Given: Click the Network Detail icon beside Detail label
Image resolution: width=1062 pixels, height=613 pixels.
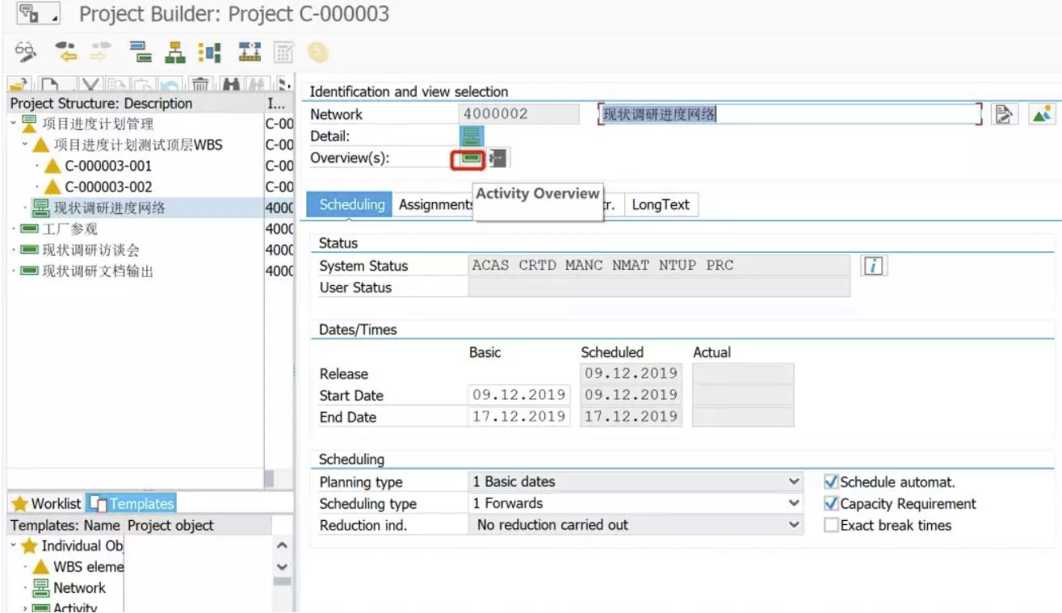Looking at the screenshot, I should coord(472,136).
